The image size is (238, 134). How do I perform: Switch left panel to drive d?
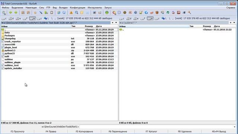pyautogui.click(x=11, y=19)
